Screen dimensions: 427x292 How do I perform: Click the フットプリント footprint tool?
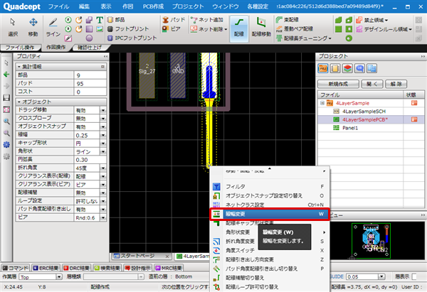(128, 29)
